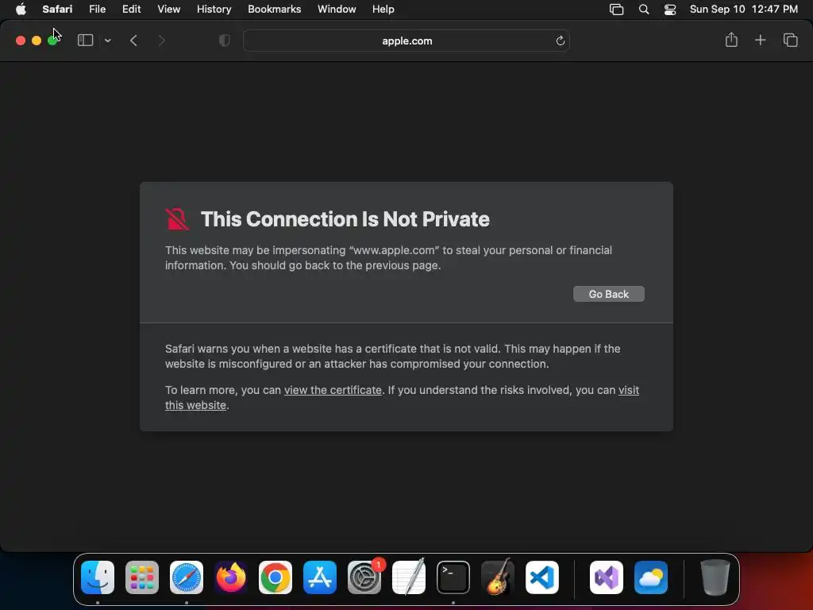
Task: Open App Store from the Dock
Action: (x=320, y=577)
